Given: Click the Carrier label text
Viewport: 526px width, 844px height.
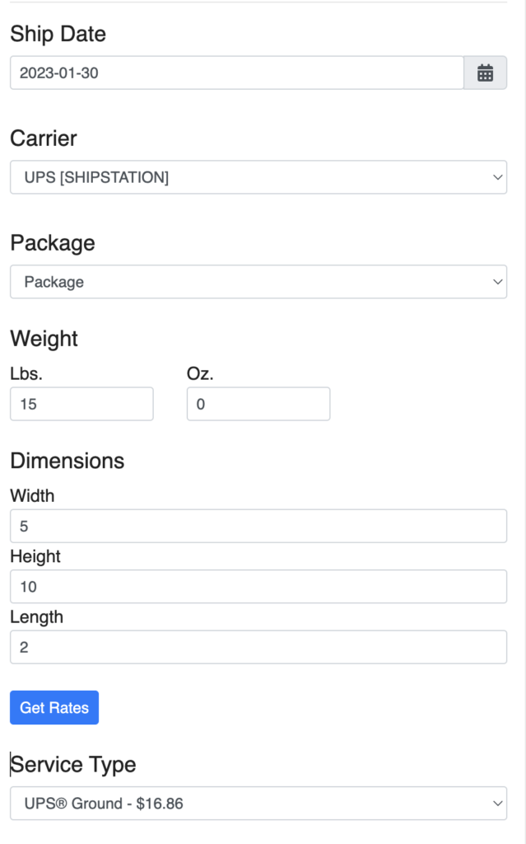Looking at the screenshot, I should [44, 138].
